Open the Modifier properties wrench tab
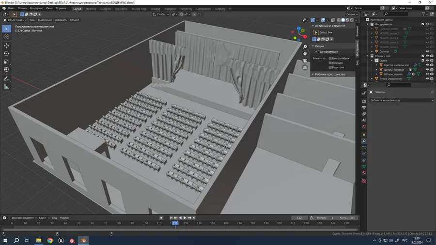Viewport: 436px width, 245px height. (x=364, y=141)
